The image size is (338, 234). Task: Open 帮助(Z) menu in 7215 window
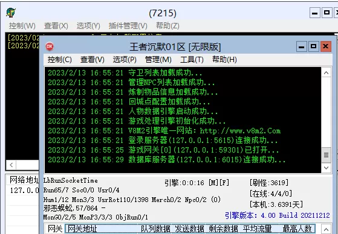click(x=167, y=26)
